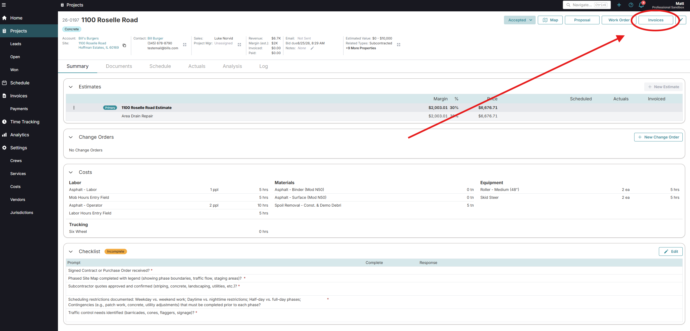The width and height of the screenshot is (690, 331).
Task: Switch to the Documents tab
Action: tap(119, 66)
